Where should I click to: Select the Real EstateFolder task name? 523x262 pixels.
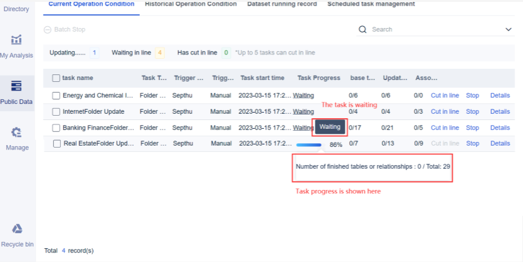pyautogui.click(x=98, y=144)
